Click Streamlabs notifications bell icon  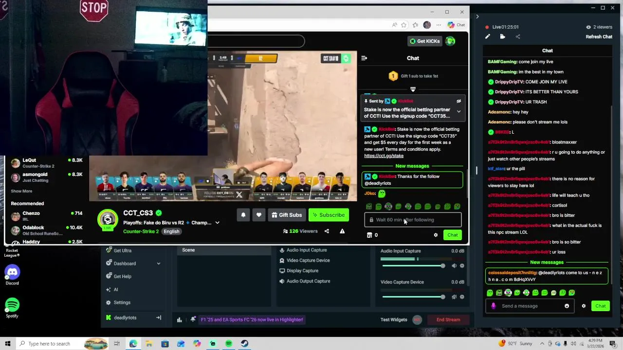tap(193, 319)
